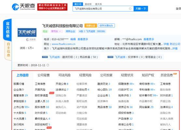This screenshot has width=181, height=130.
Task: Open 竞品信息 50
Action: [x=104, y=107]
